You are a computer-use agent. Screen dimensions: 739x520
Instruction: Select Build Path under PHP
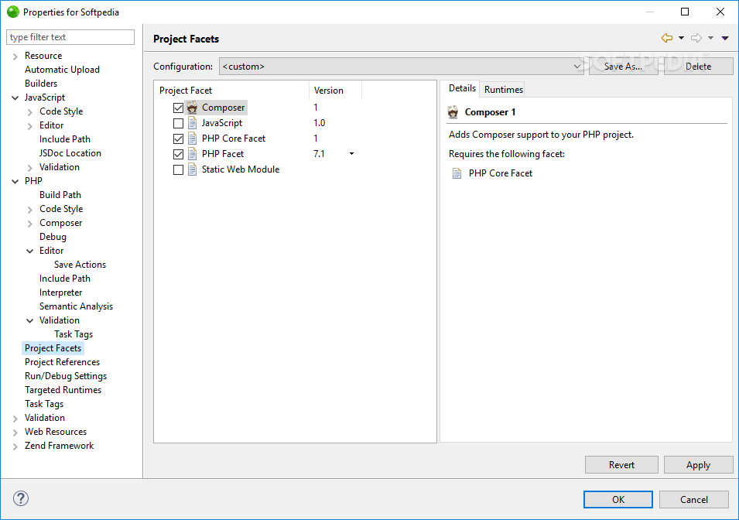[x=60, y=195]
